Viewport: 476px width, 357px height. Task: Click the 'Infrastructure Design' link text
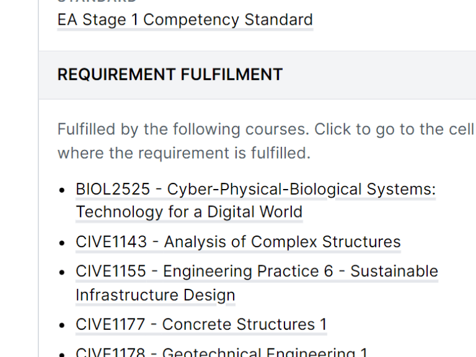156,295
